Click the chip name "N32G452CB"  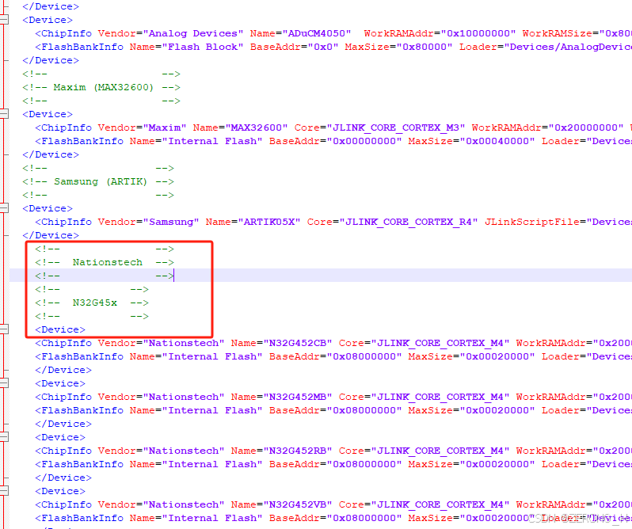[298, 343]
